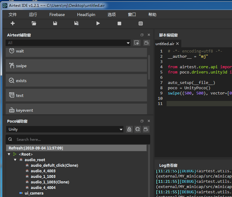The width and height of the screenshot is (232, 197).
Task: Insert the exists command
Action: tap(76, 80)
